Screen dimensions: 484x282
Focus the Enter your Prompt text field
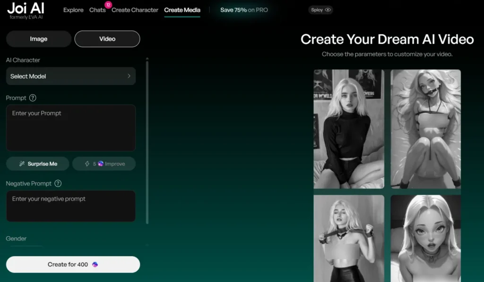pyautogui.click(x=71, y=128)
